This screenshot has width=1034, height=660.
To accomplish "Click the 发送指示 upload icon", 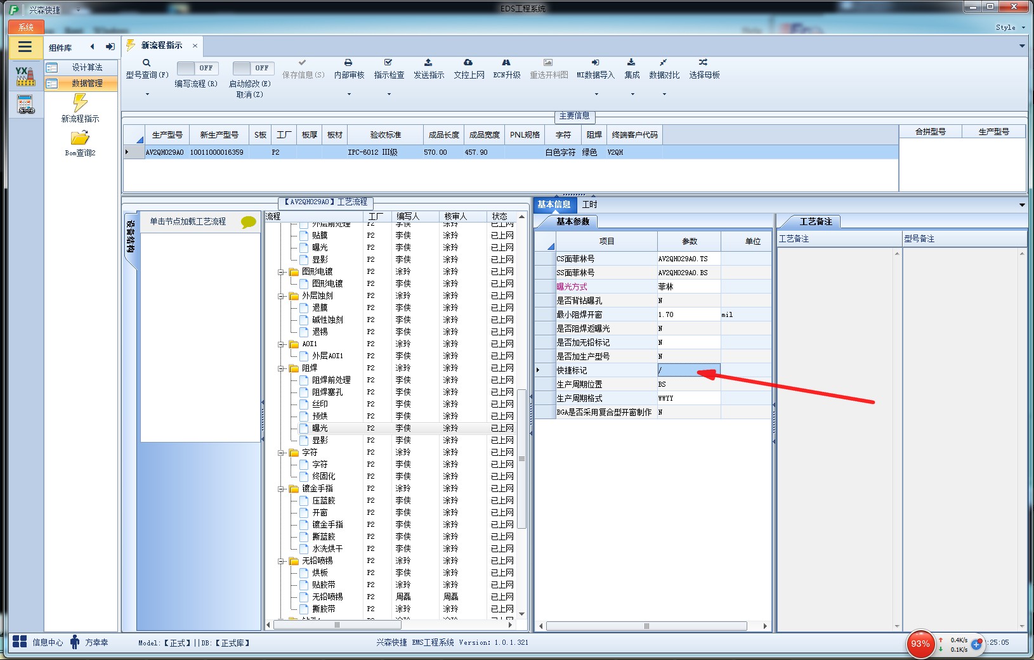I will (428, 63).
